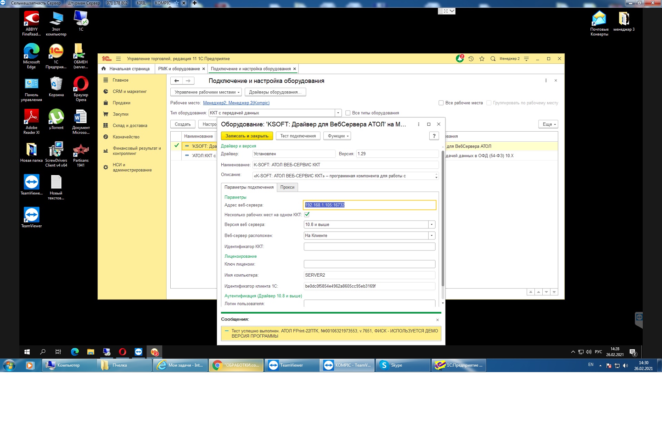Open Почтовые Конверты desktop icon
This screenshot has width=662, height=430.
click(599, 24)
